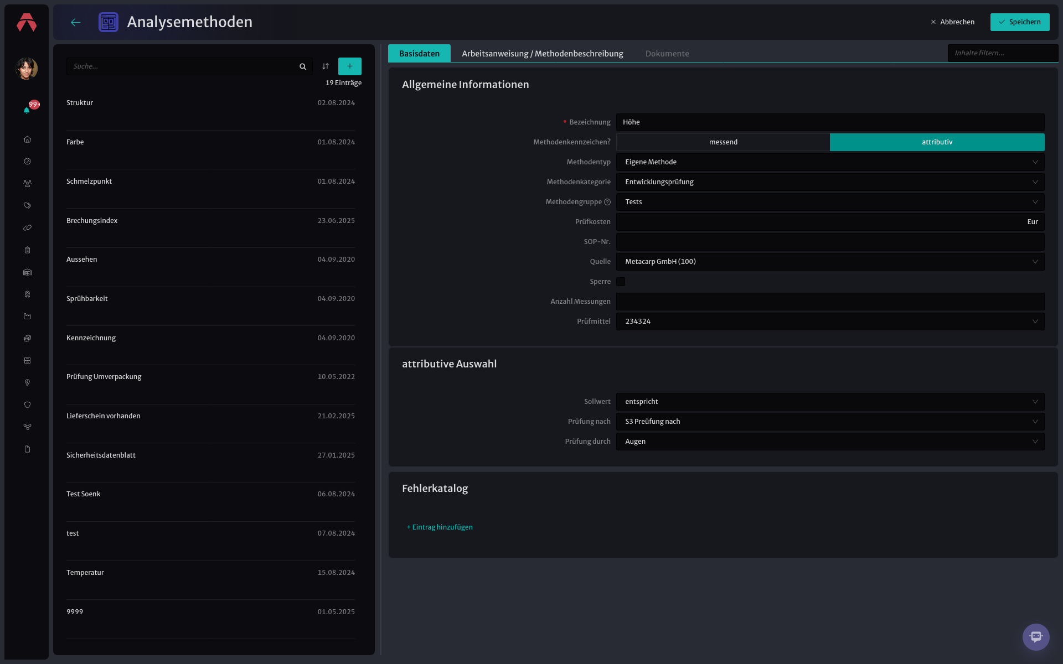This screenshot has width=1063, height=664.
Task: Open the Prüfung nach dropdown
Action: (830, 422)
